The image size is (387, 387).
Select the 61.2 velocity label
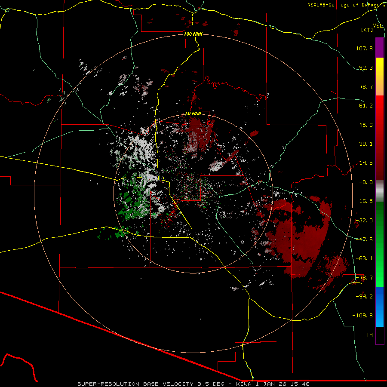(x=366, y=106)
